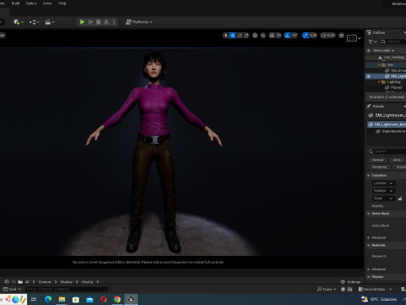Toggle visibility column eye in Outliner header
Screen dimensions: 406x305
[368, 51]
